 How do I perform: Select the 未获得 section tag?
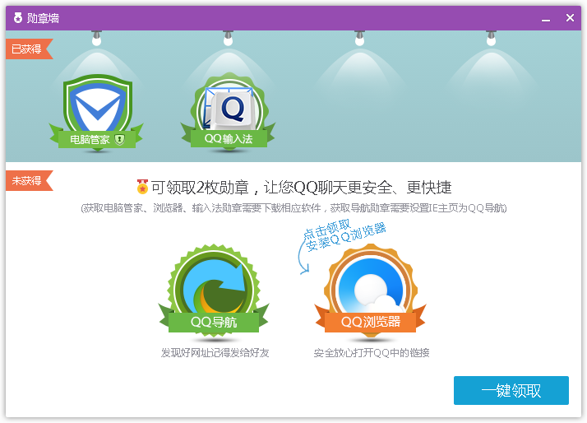27,180
